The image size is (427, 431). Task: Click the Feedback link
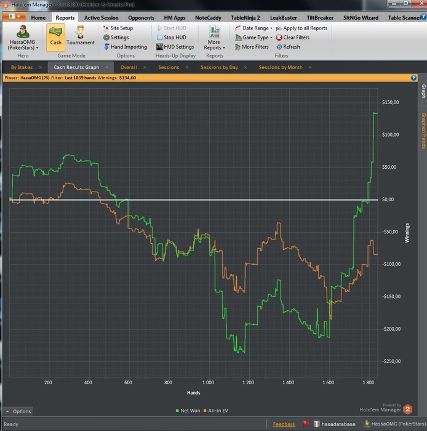[284, 424]
